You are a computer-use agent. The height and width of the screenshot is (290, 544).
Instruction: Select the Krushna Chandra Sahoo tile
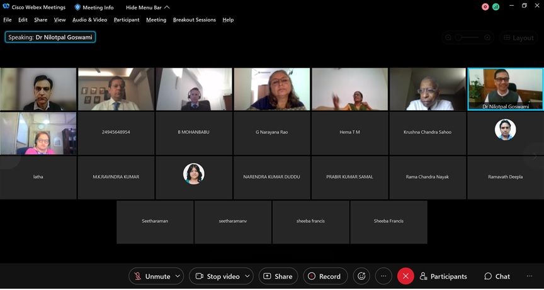point(428,133)
